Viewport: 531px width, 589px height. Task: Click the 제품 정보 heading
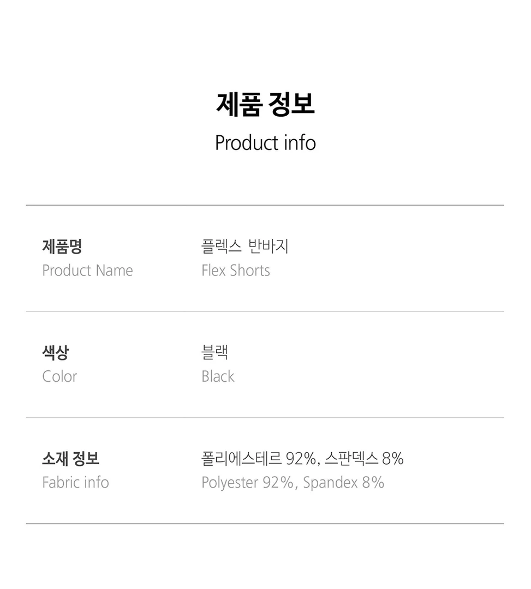click(265, 104)
